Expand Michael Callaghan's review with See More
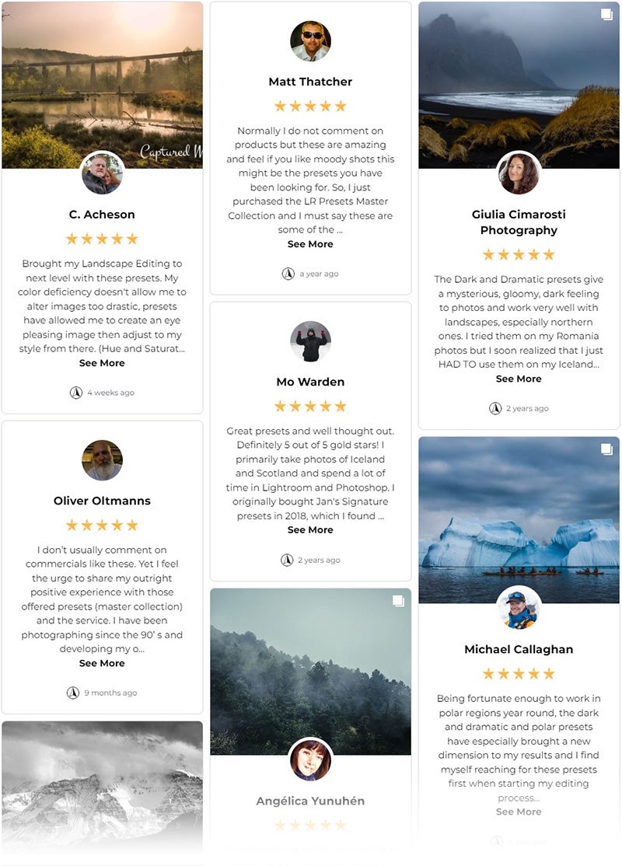Viewport: 622px width, 866px height. tap(519, 812)
